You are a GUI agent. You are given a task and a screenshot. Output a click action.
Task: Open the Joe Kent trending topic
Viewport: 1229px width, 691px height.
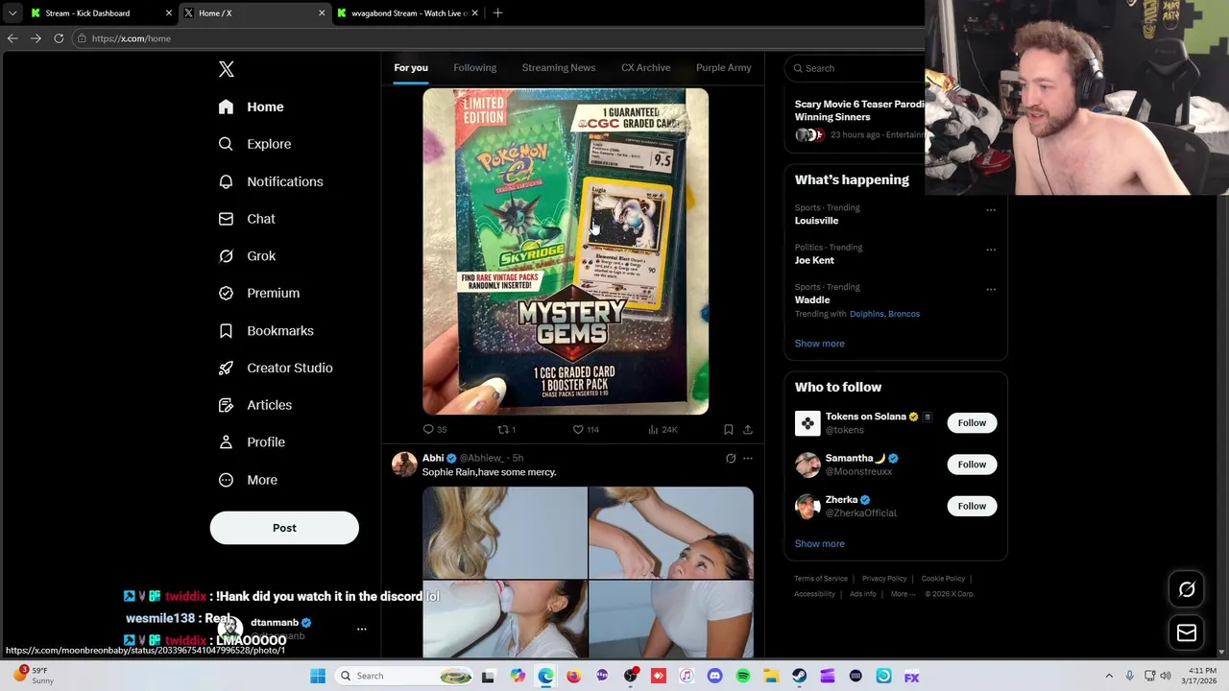point(814,260)
